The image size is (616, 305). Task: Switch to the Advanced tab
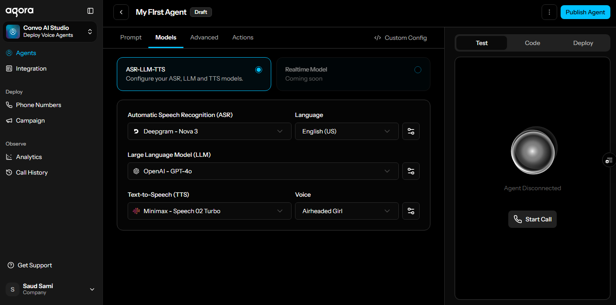click(x=204, y=38)
